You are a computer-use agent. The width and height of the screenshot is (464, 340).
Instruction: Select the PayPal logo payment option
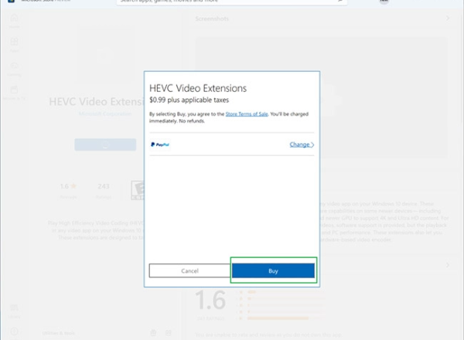(160, 144)
